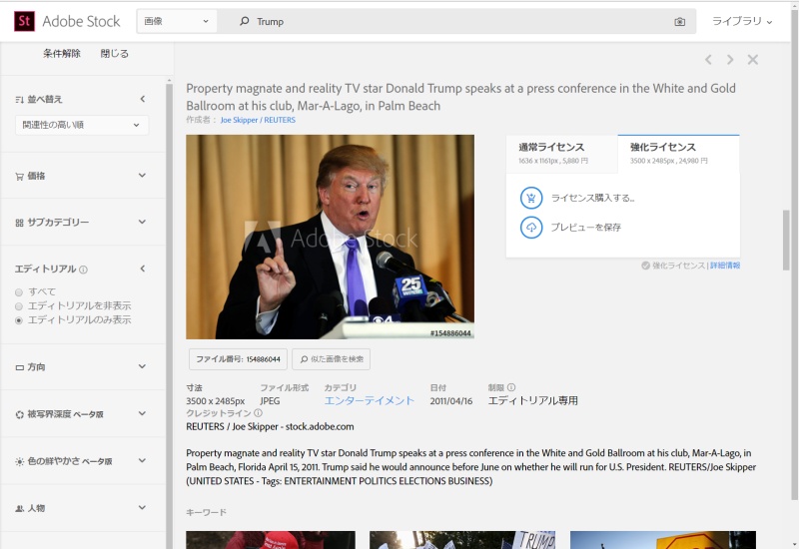Click the 方向 orientation icon

click(x=19, y=367)
